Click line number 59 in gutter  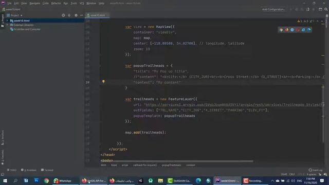[x=88, y=82]
